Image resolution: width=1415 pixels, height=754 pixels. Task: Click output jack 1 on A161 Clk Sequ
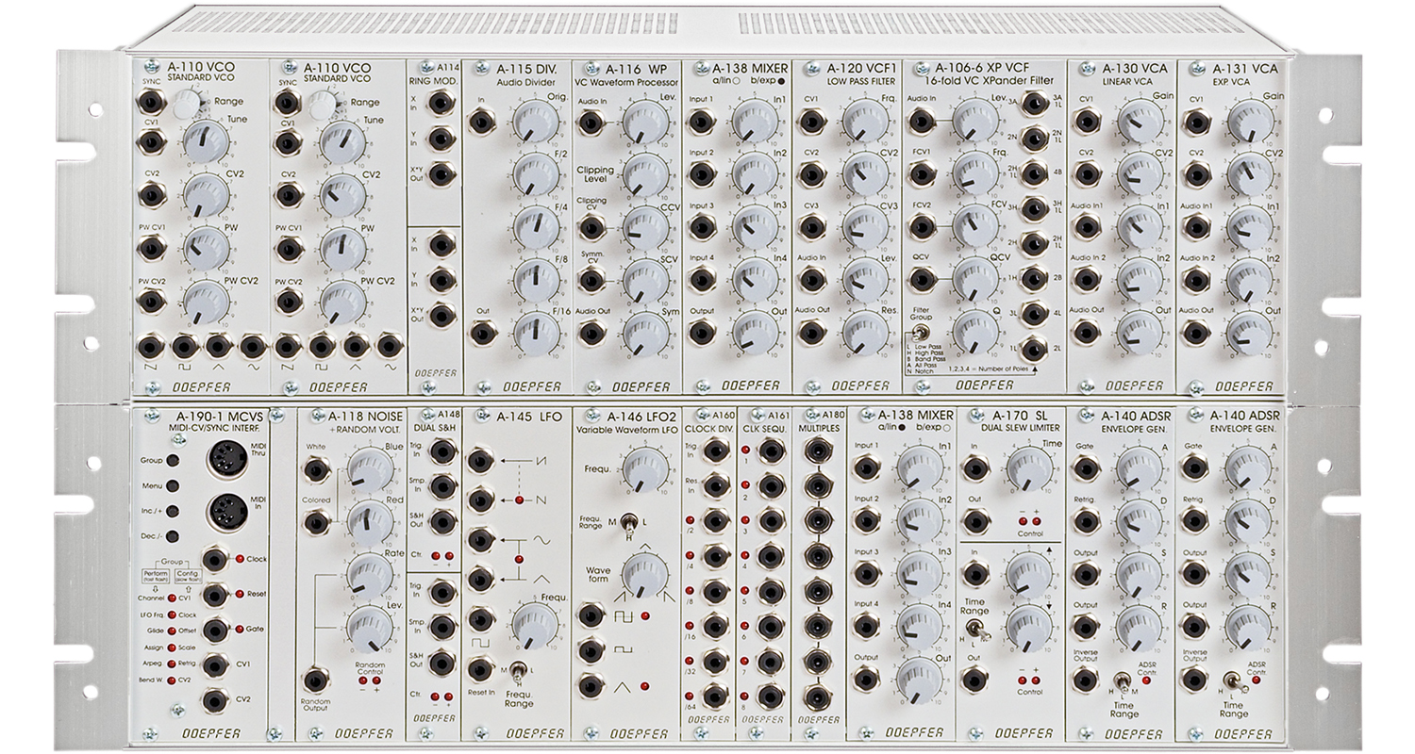tap(770, 450)
